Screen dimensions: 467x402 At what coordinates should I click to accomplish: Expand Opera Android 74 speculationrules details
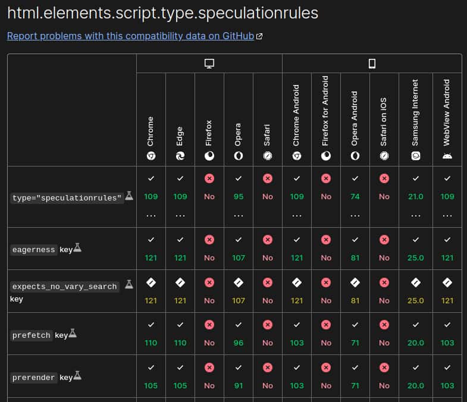355,215
